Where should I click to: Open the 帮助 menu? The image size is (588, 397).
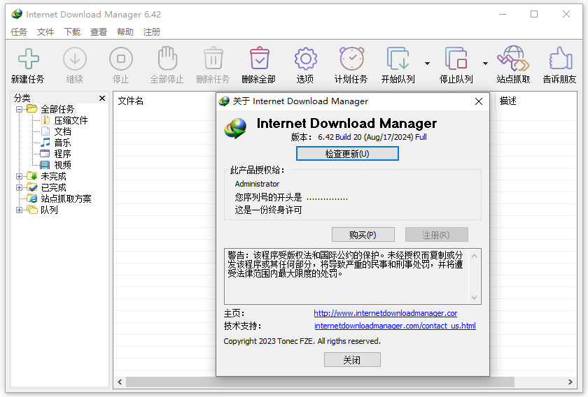(125, 32)
